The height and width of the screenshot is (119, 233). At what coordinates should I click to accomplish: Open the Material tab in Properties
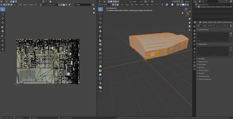point(195,69)
